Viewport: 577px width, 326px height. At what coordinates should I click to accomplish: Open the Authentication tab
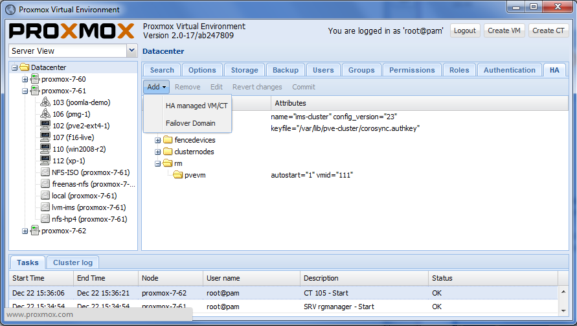coord(509,70)
